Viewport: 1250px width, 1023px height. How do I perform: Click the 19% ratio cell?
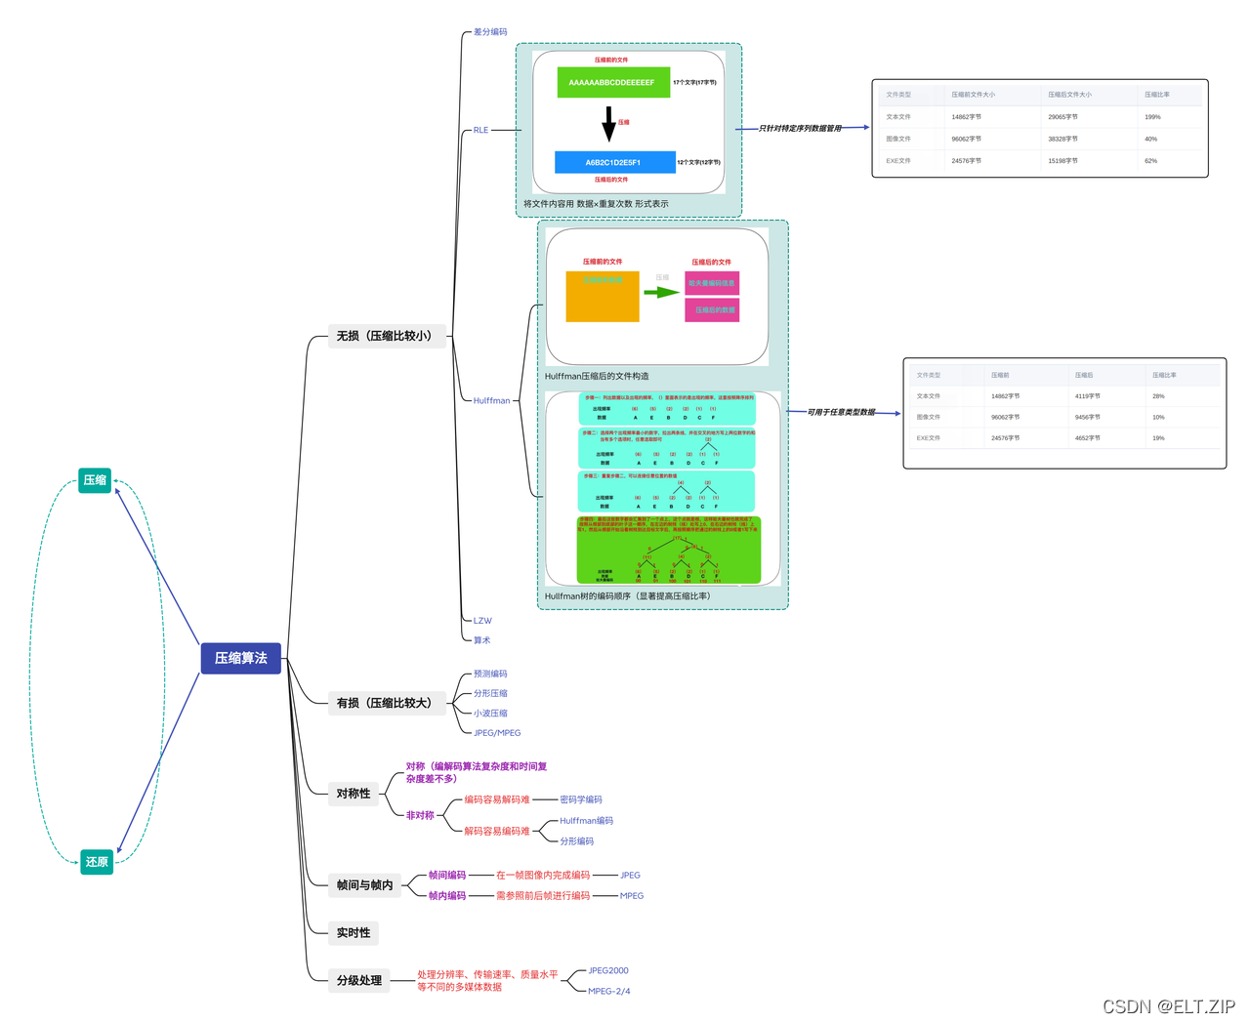click(x=1158, y=438)
